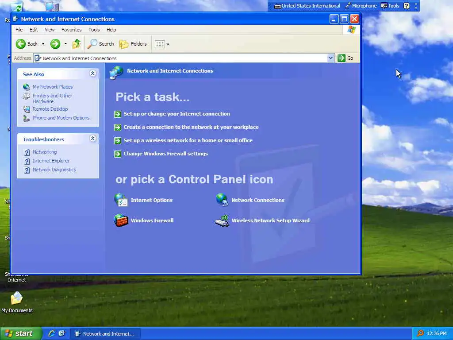
Task: Select Create a connection to workplace network task
Action: click(x=191, y=127)
